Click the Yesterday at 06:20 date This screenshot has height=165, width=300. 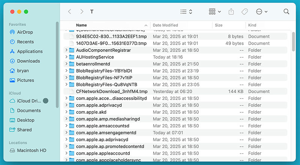coord(172,91)
